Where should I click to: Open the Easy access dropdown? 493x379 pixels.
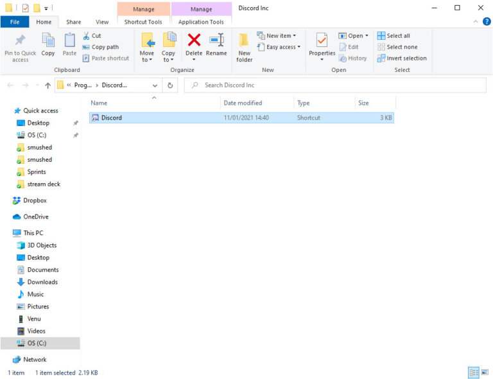(279, 47)
